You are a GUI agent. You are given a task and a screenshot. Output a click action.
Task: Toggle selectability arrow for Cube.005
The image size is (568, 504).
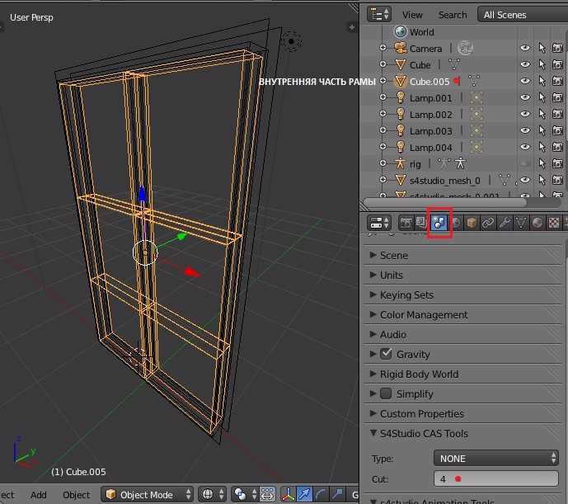pyautogui.click(x=542, y=81)
